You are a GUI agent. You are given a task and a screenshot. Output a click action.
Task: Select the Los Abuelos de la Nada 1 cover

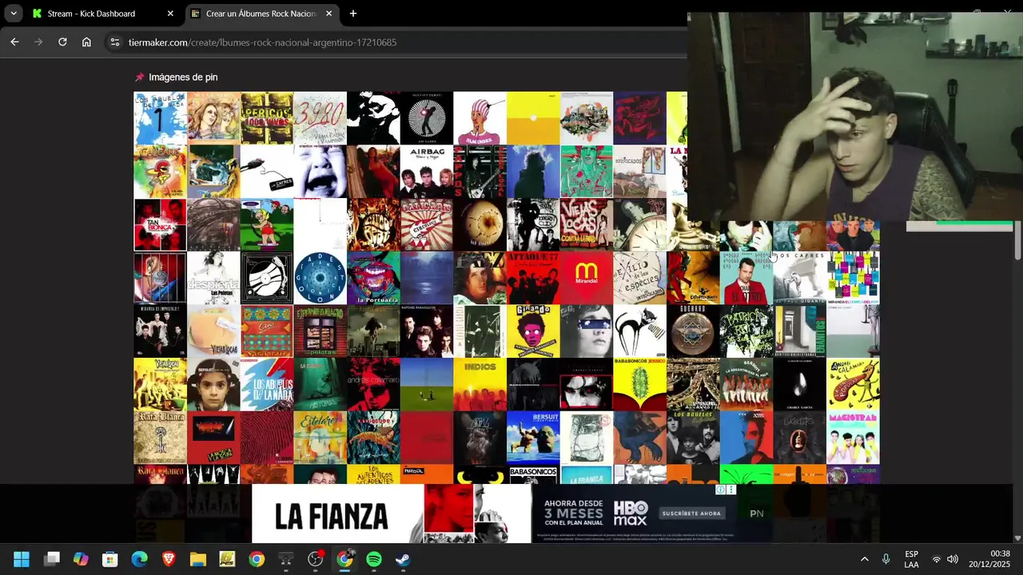[x=160, y=118]
